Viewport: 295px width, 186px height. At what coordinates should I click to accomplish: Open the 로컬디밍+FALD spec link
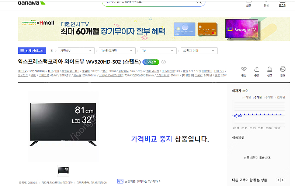70,71
